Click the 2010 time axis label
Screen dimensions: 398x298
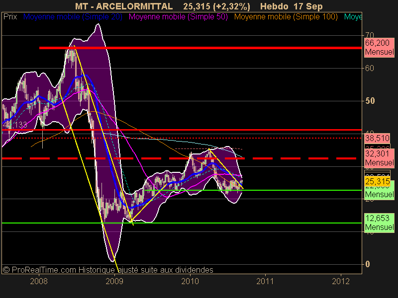[190, 281]
